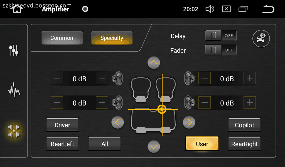Open the equalizer sliders sidebar icon

coord(14,50)
